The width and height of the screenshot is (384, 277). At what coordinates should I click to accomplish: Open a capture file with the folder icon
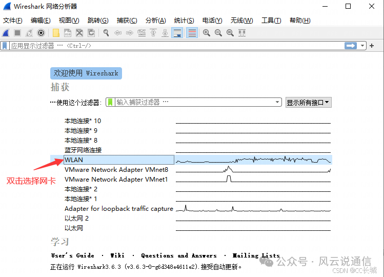point(56,33)
